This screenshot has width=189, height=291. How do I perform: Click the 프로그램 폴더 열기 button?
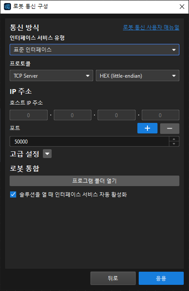[94, 181]
